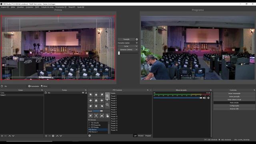
Task: Open source properties gear in Fontes toolbar
Action: [53, 136]
